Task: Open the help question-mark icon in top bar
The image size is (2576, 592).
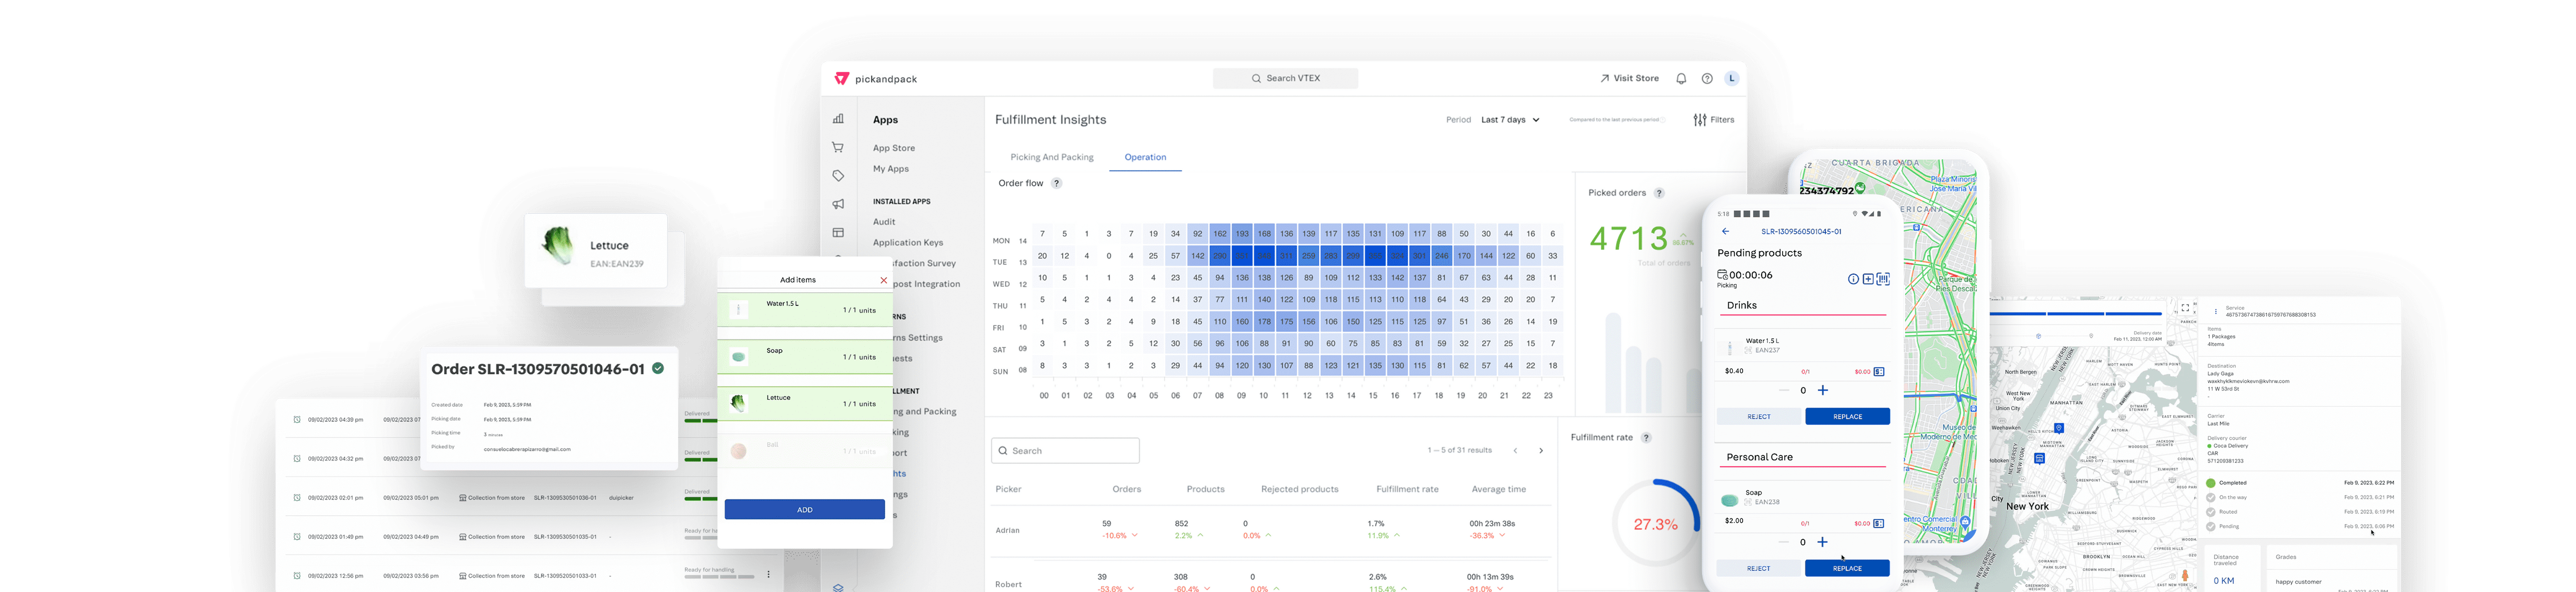Action: (1707, 79)
